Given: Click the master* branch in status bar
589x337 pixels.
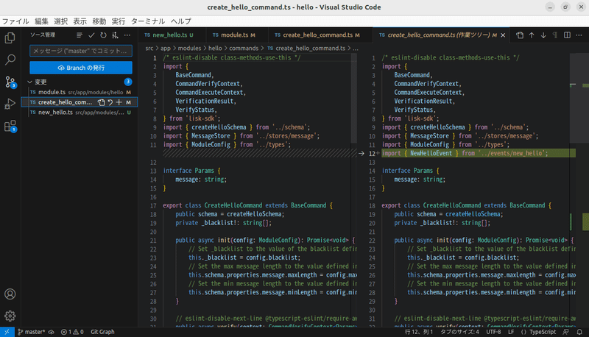Looking at the screenshot, I should [x=31, y=332].
